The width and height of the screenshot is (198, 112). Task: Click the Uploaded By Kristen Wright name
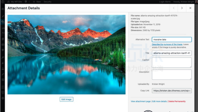(x=158, y=84)
